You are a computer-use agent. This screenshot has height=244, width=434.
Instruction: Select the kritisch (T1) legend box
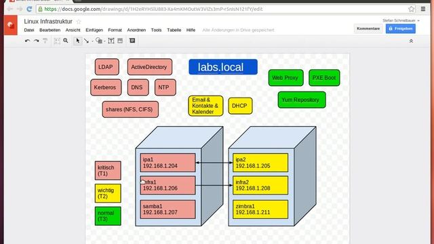point(108,171)
